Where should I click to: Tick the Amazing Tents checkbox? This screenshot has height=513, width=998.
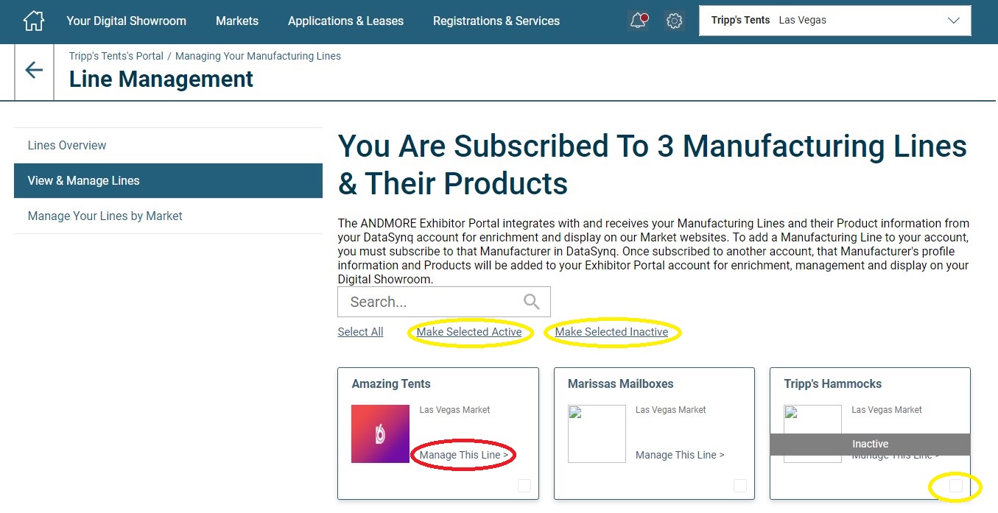click(x=524, y=486)
